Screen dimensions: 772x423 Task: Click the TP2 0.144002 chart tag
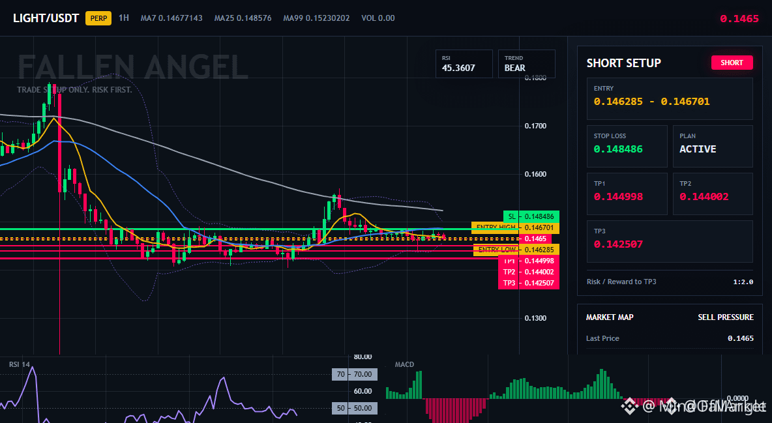coord(528,272)
